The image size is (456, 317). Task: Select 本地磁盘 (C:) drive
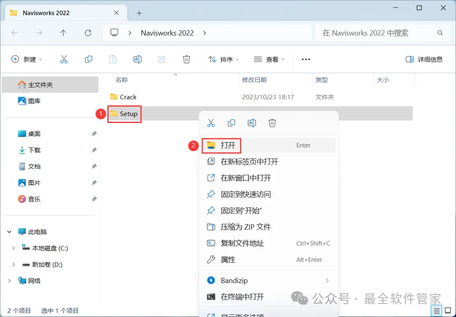[50, 248]
